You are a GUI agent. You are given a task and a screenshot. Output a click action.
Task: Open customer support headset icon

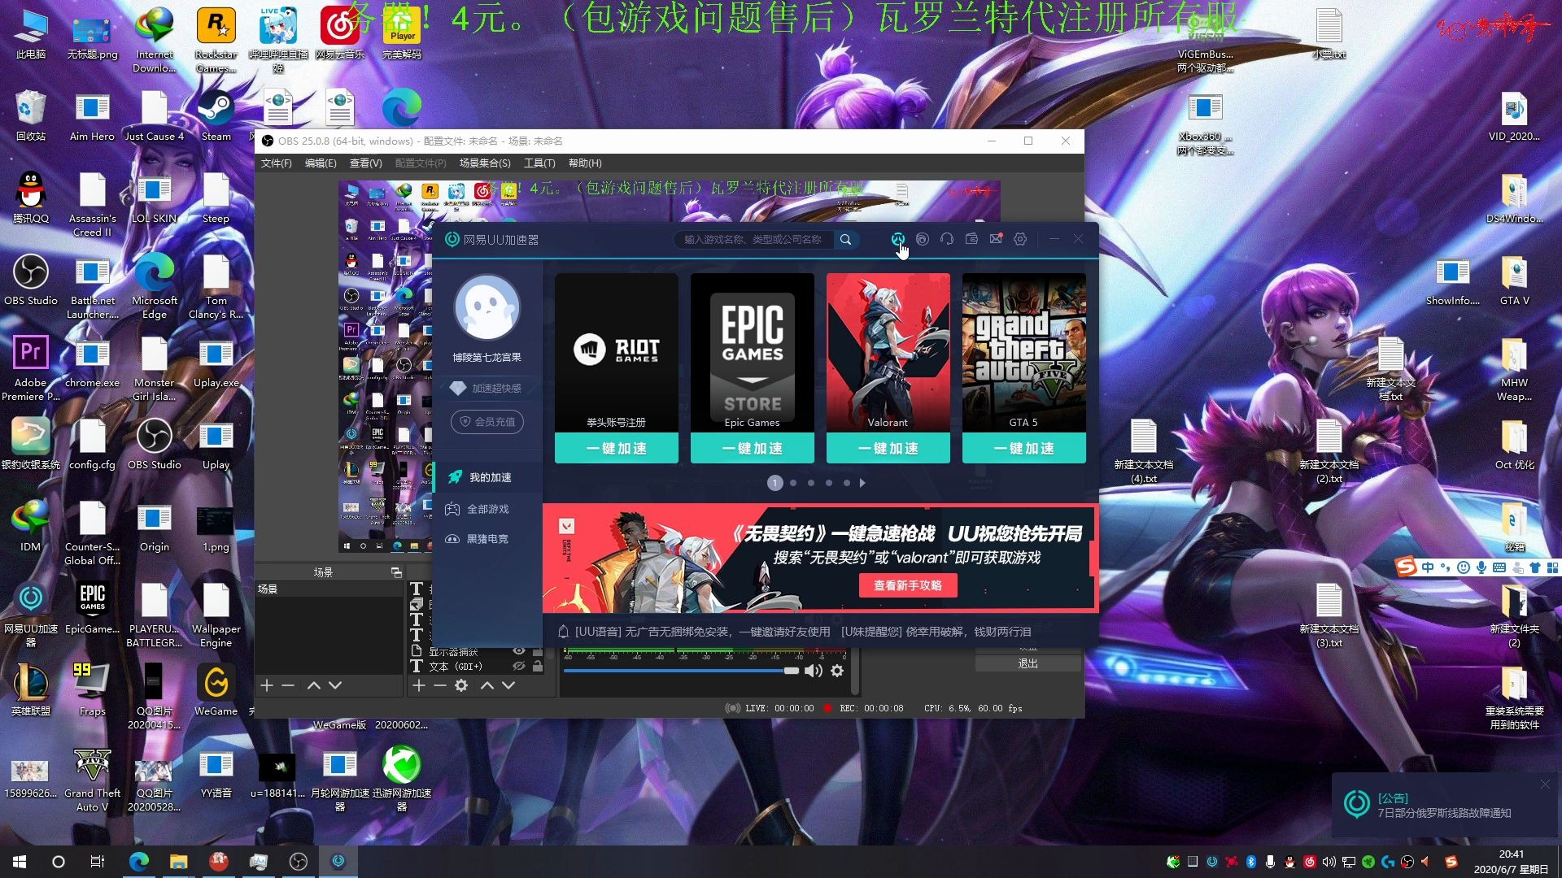(x=947, y=239)
